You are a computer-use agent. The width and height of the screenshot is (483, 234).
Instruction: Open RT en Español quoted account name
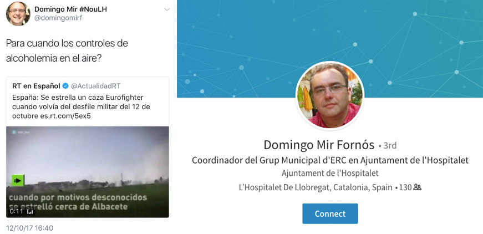click(x=36, y=86)
